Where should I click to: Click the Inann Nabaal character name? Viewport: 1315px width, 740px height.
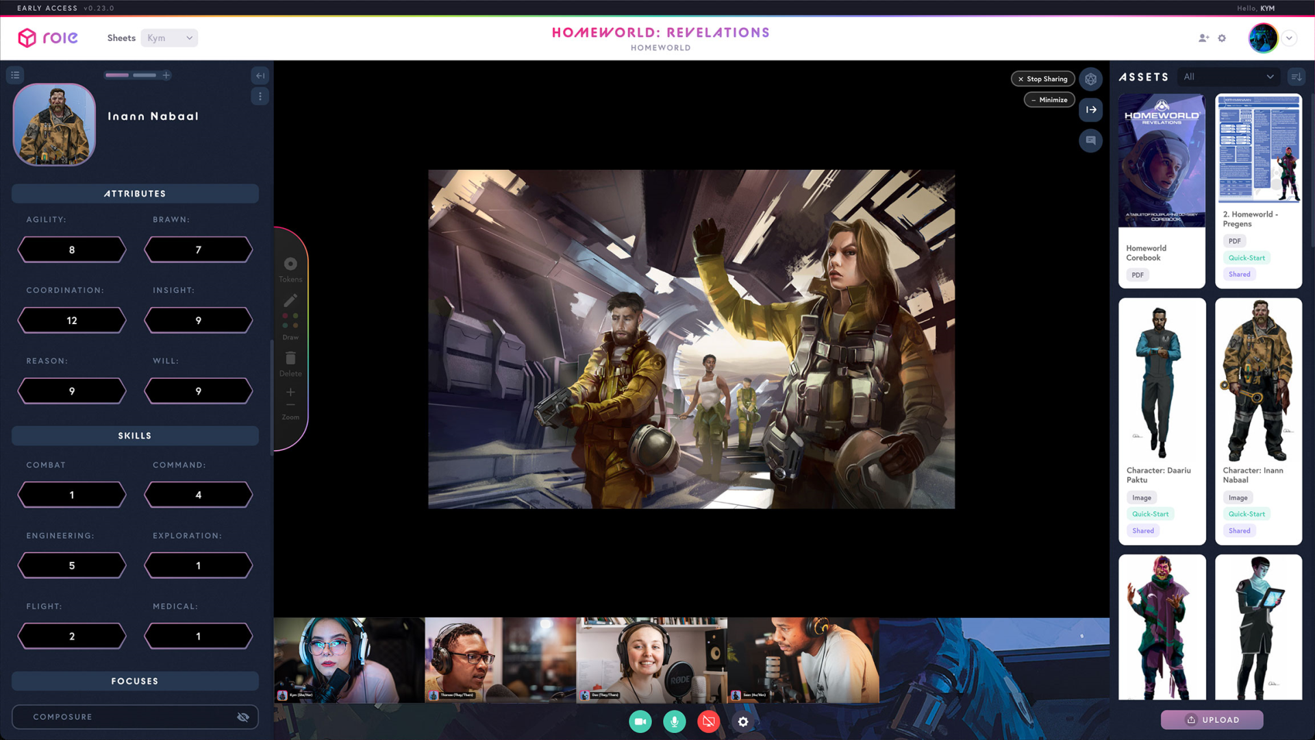(x=153, y=116)
